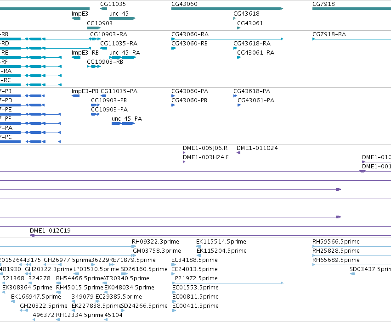Open the RE71879.5prime EST label
391x322 pixels.
[132, 260]
